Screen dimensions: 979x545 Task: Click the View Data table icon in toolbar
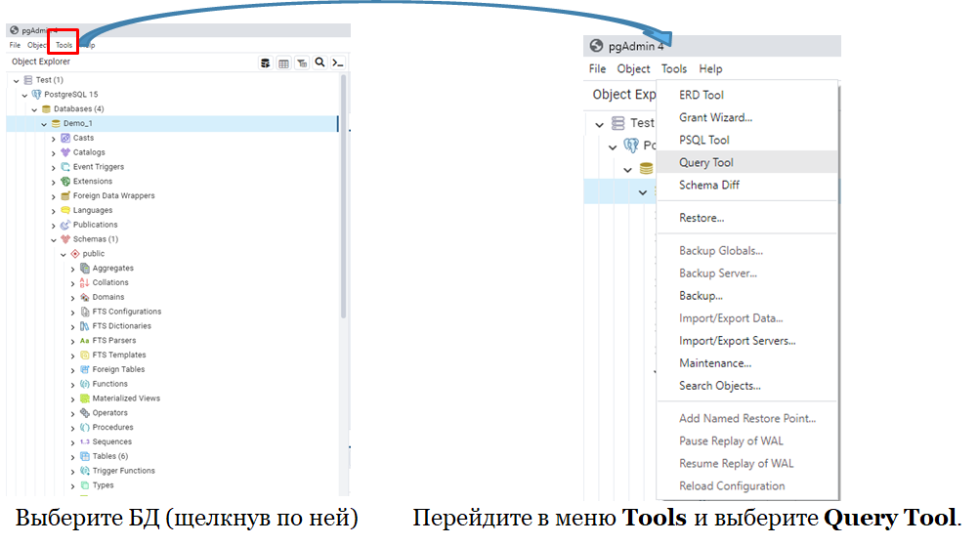(283, 63)
